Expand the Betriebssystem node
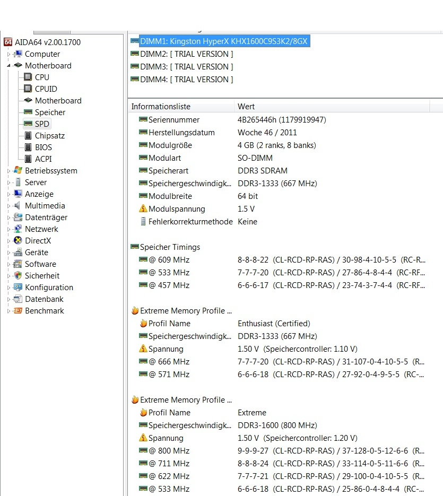The height and width of the screenshot is (496, 443). (x=8, y=171)
